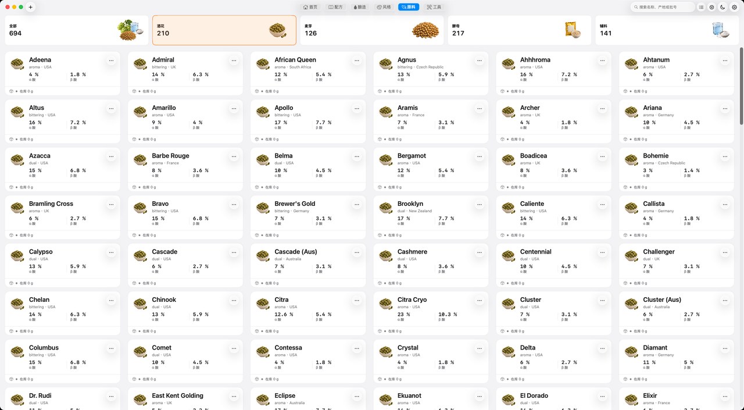The height and width of the screenshot is (410, 744).
Task: Click the inventory box icon on Callista card
Action: click(x=625, y=235)
